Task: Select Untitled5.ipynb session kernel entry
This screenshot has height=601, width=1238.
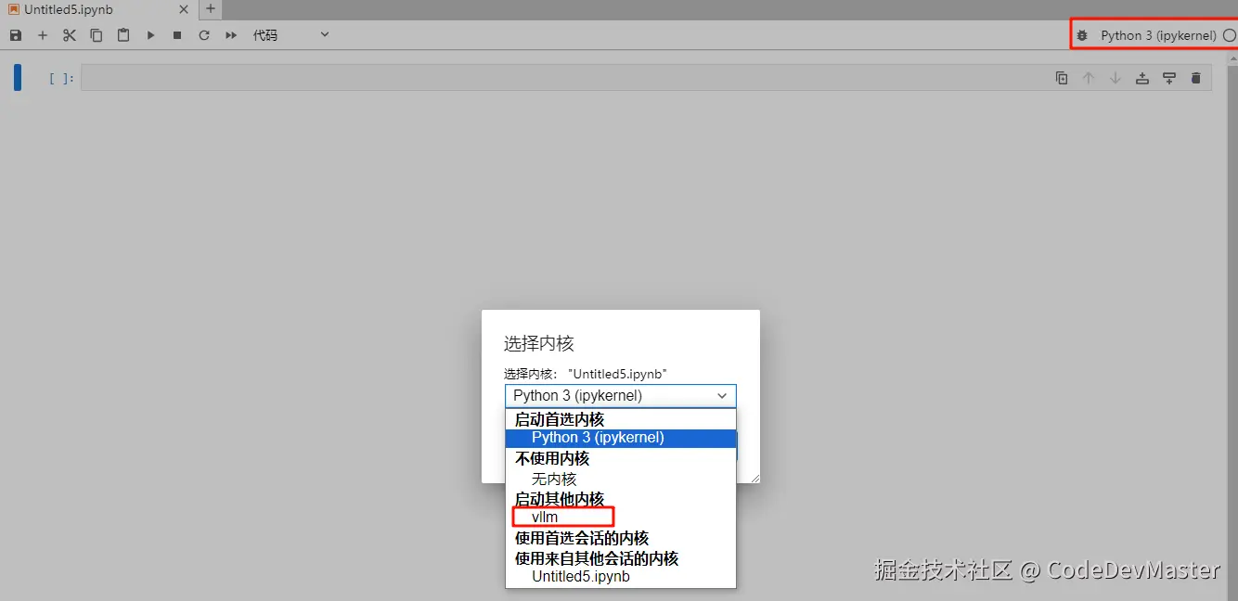Action: click(579, 576)
